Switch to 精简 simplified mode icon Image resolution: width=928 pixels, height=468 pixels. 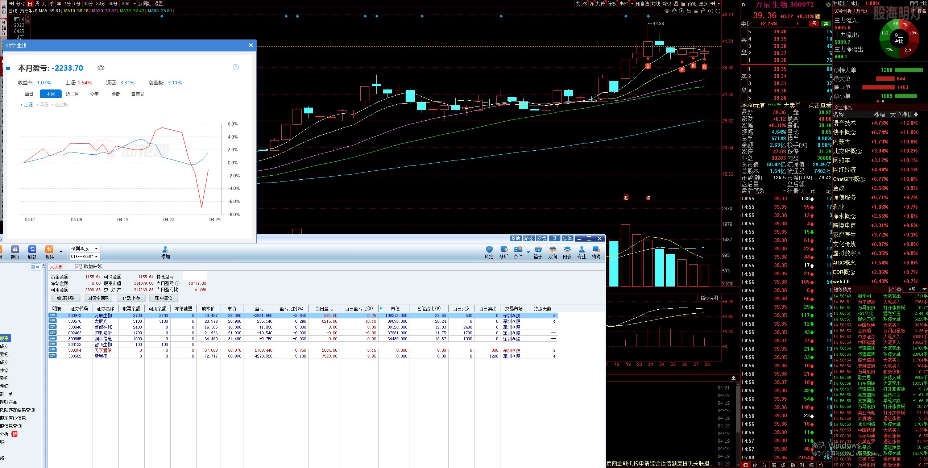coord(596,249)
